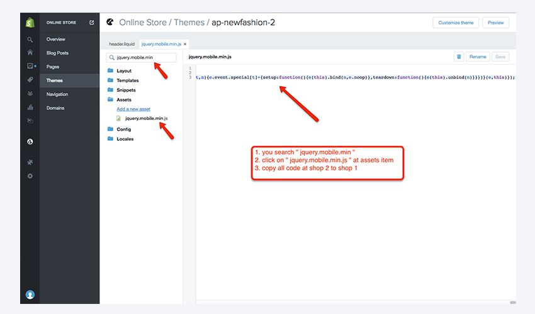Viewport: 535px width, 314px height.
Task: Click the file search input field
Action: pos(141,58)
